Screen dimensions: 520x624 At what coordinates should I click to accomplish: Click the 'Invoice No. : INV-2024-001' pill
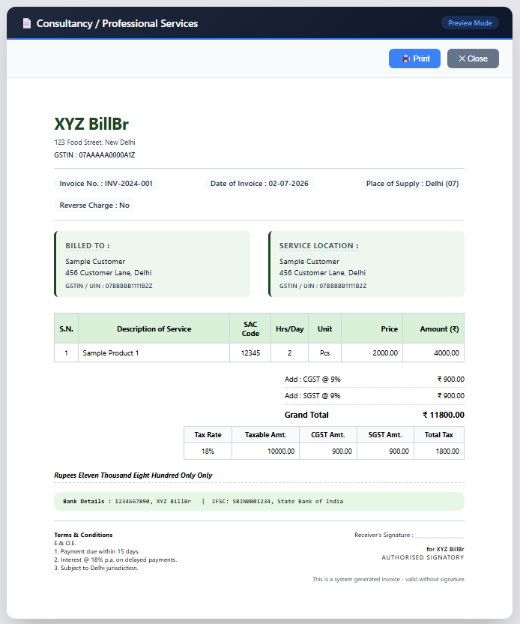(x=106, y=184)
